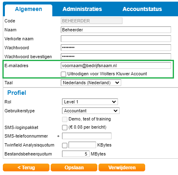Enable the SMS-loginpakket checkbox

(64, 127)
